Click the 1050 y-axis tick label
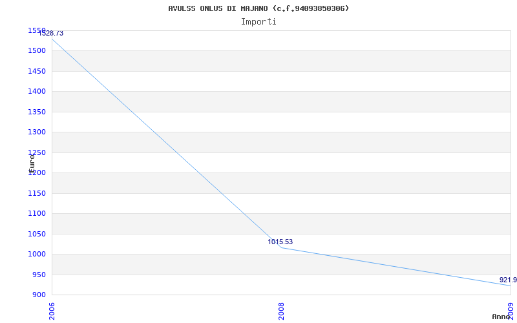 37,234
